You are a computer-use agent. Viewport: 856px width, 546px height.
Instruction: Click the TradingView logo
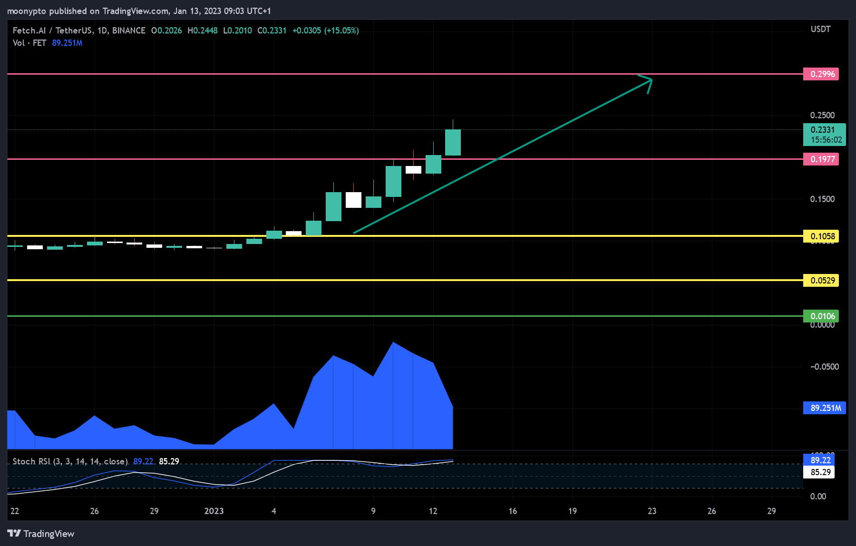click(x=41, y=534)
